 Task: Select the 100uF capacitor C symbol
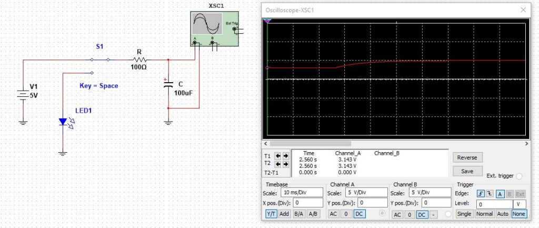tap(168, 84)
